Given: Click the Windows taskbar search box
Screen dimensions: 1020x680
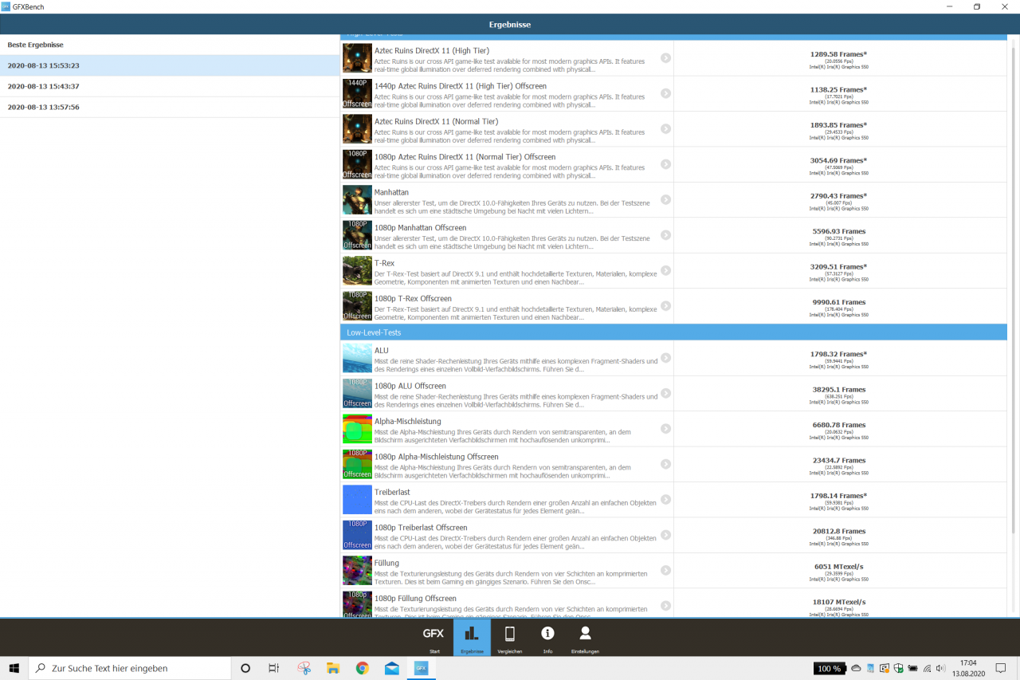Looking at the screenshot, I should [129, 668].
